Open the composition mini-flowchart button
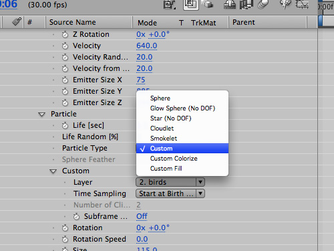 [170, 5]
